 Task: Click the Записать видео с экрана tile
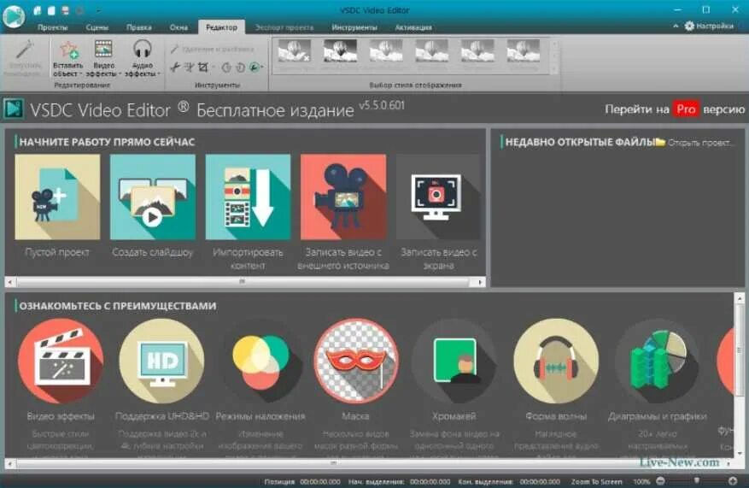[438, 197]
